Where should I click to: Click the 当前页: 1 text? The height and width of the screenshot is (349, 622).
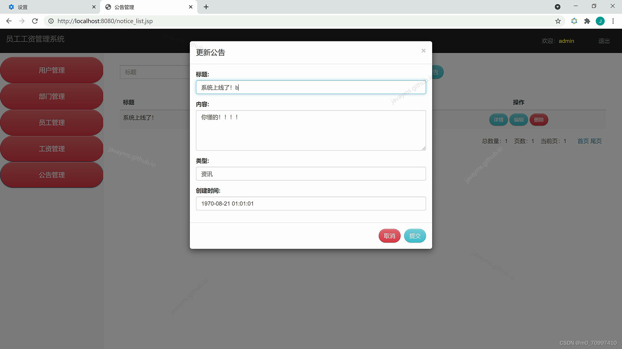[x=553, y=141]
